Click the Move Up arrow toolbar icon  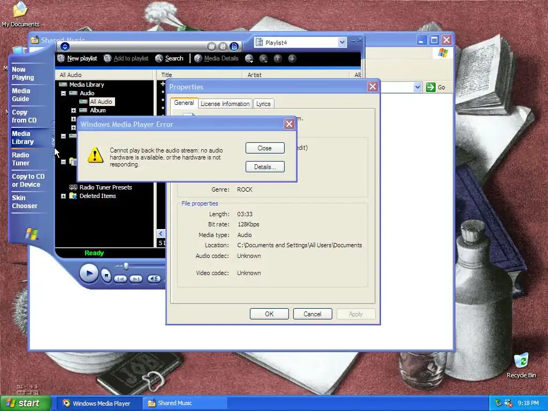[x=278, y=58]
